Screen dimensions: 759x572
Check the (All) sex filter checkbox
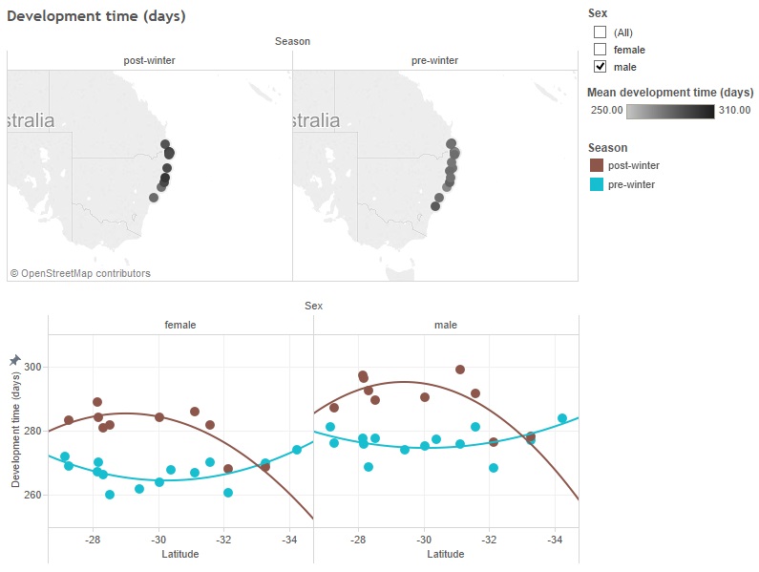tap(601, 32)
